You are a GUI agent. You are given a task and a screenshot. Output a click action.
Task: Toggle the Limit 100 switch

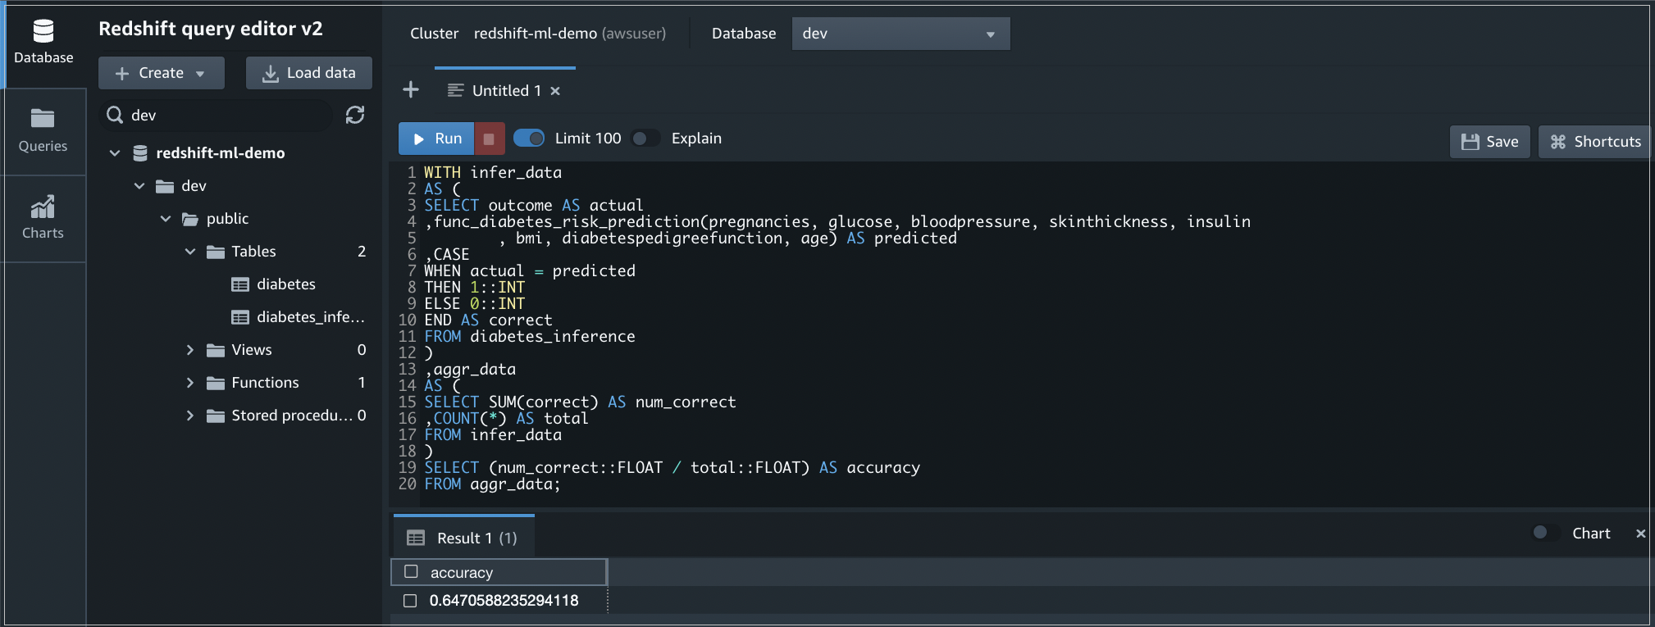tap(529, 139)
